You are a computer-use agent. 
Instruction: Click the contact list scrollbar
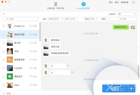tap(40, 32)
